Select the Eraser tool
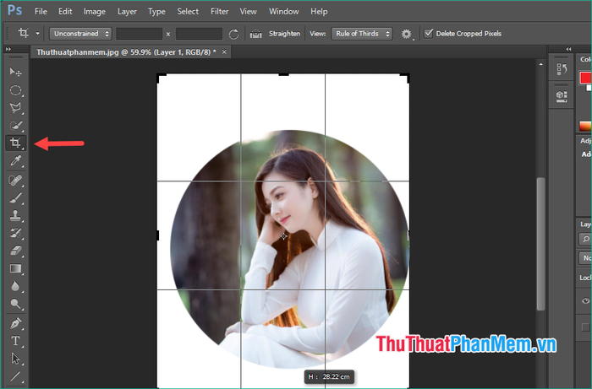 pos(15,251)
